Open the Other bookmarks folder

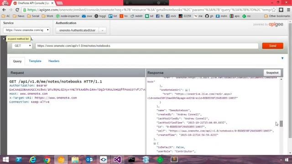point(277,16)
